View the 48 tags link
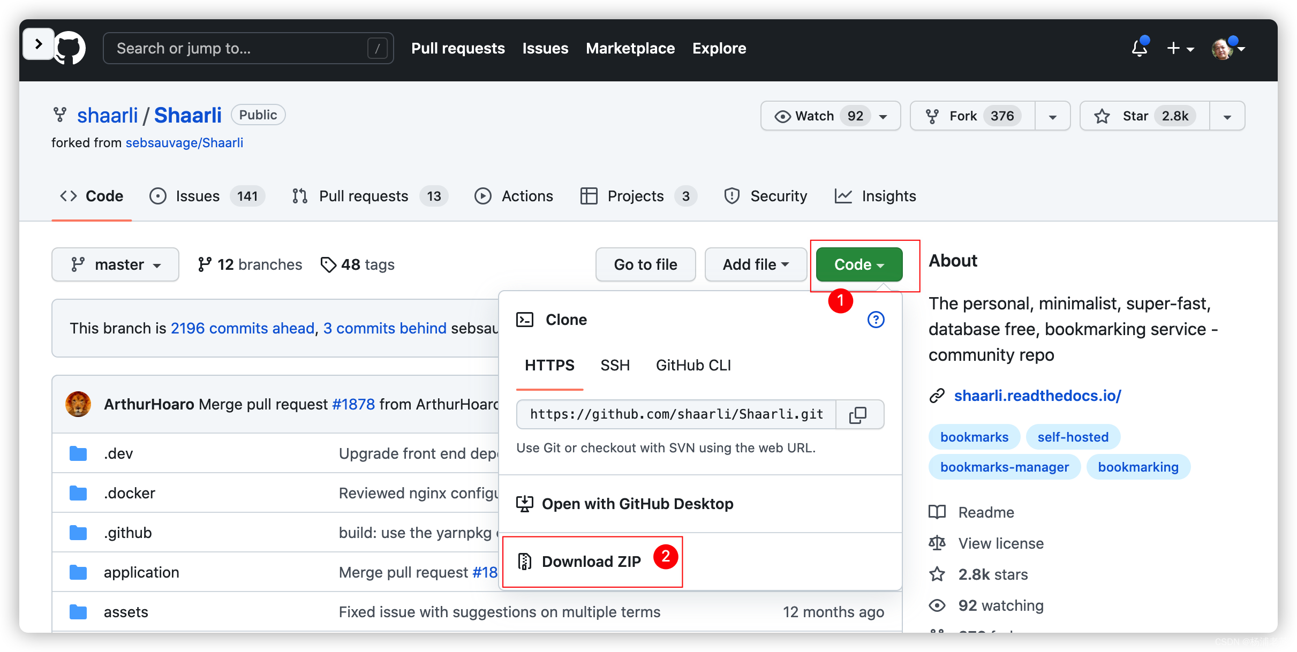The height and width of the screenshot is (652, 1297). (x=357, y=264)
